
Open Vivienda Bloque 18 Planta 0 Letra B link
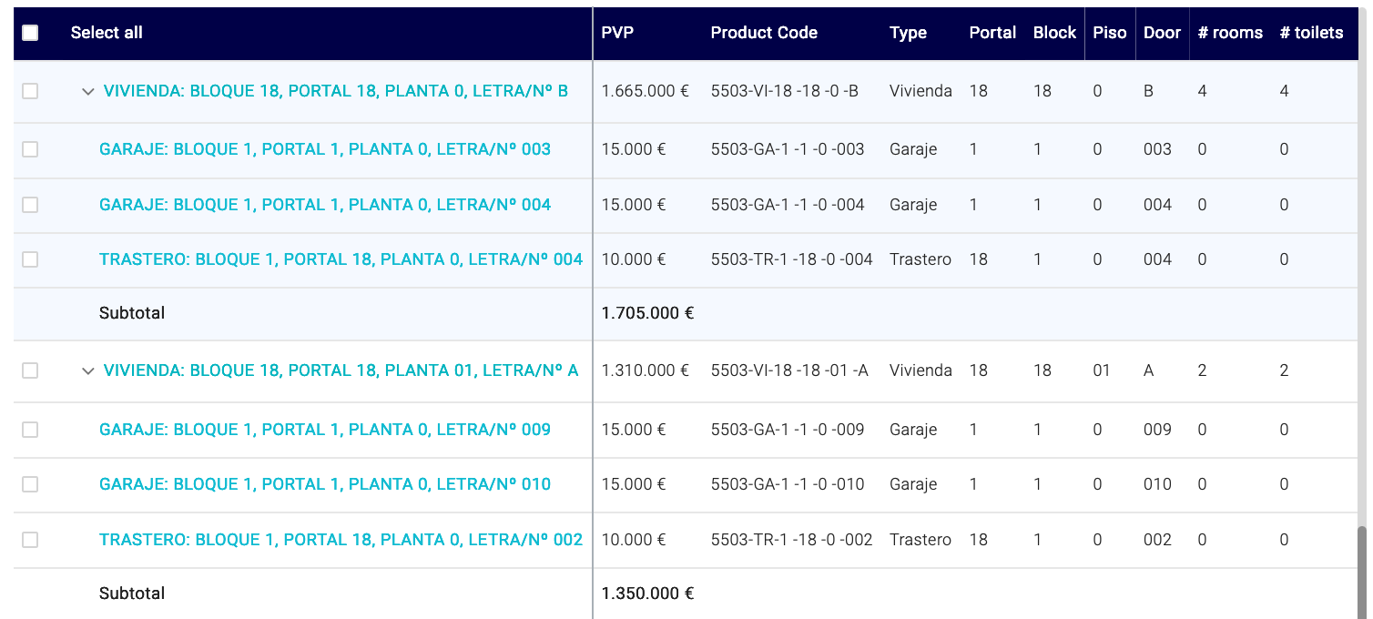[x=336, y=91]
